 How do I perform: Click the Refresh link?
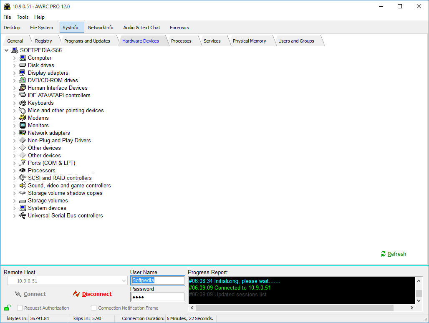[397, 254]
